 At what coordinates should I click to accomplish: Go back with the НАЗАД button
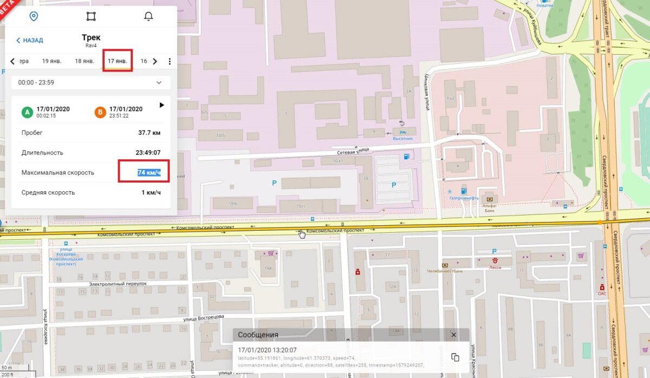point(30,40)
